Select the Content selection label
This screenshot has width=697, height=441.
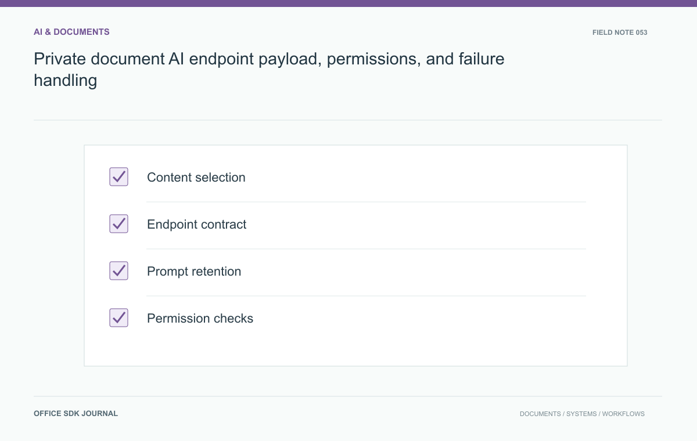(x=196, y=178)
